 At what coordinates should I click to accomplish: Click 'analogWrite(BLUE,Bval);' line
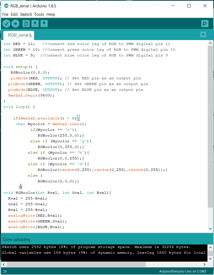36,227
